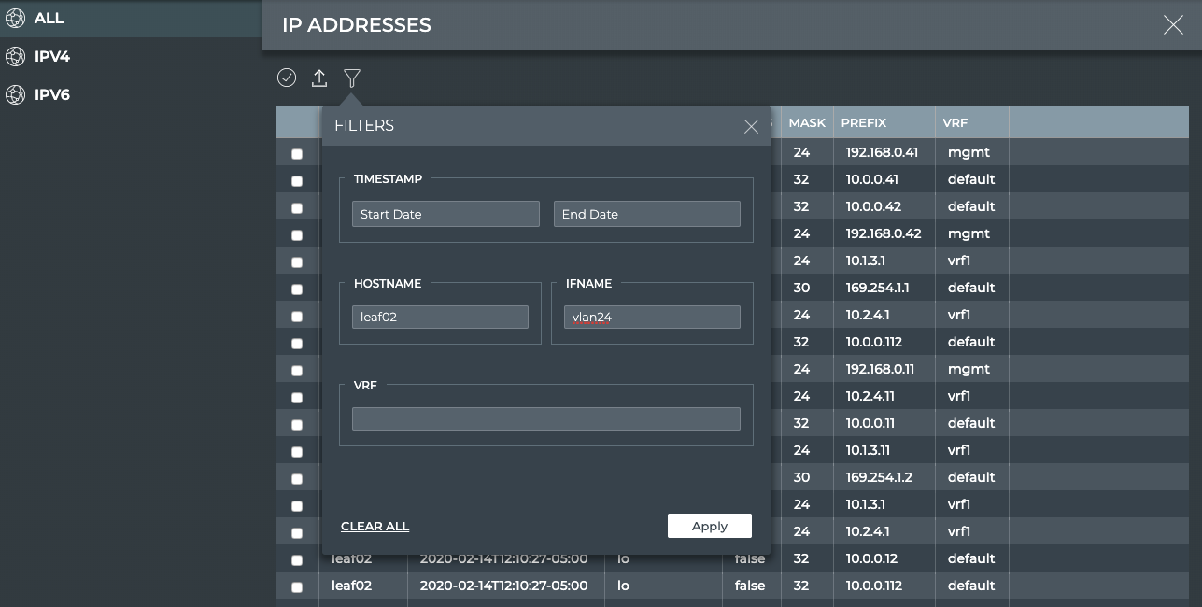Check the box for the 10.0.0.12 row

pyautogui.click(x=297, y=560)
